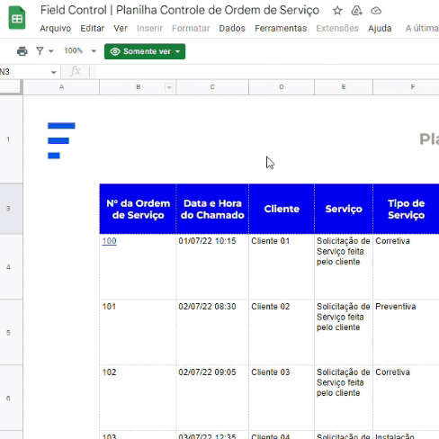Click the print icon
The height and width of the screenshot is (439, 439).
coord(22,51)
